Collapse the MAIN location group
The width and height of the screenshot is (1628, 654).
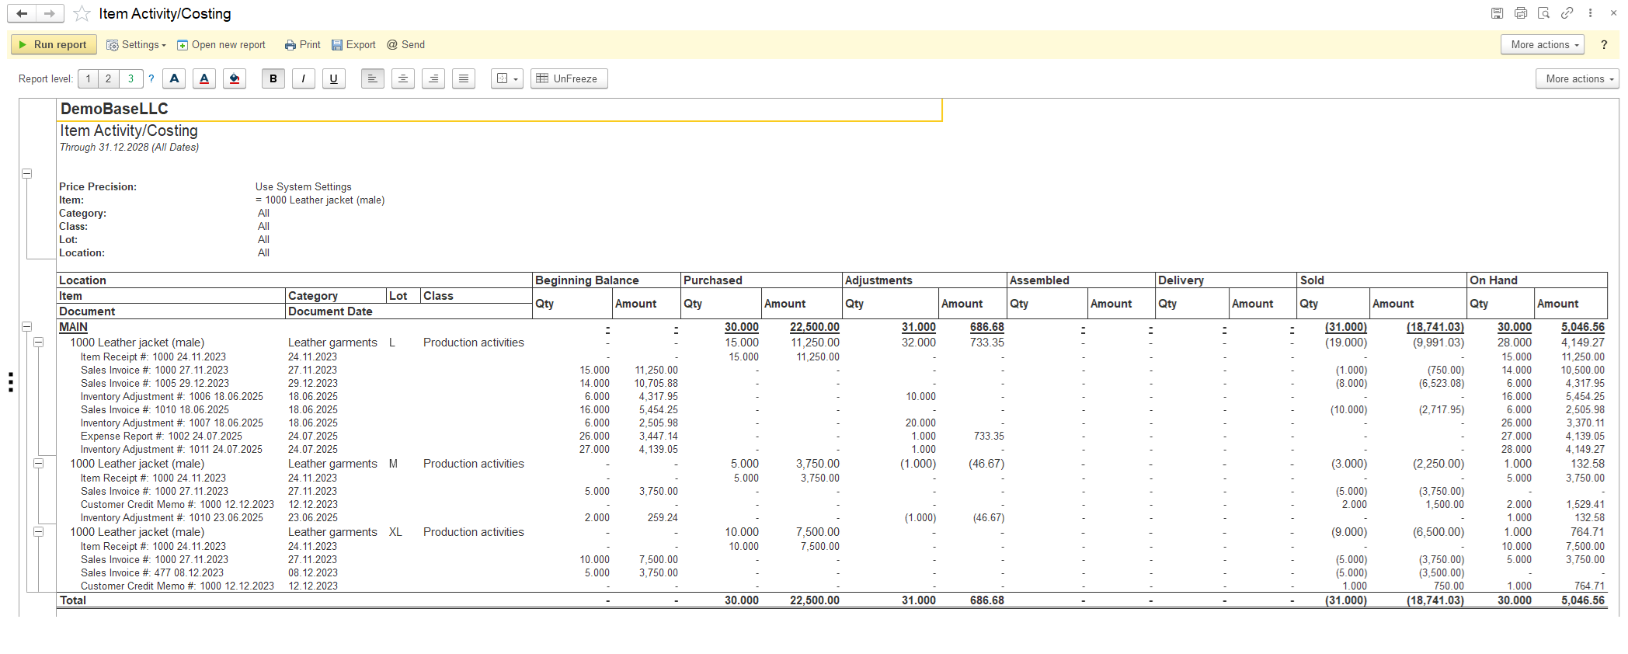click(26, 327)
